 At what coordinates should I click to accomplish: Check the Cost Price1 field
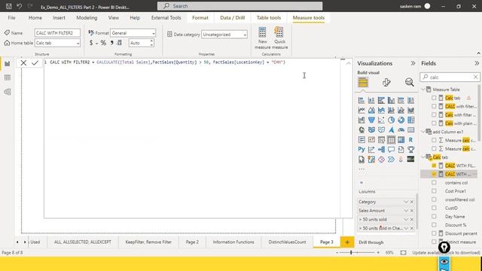434,190
